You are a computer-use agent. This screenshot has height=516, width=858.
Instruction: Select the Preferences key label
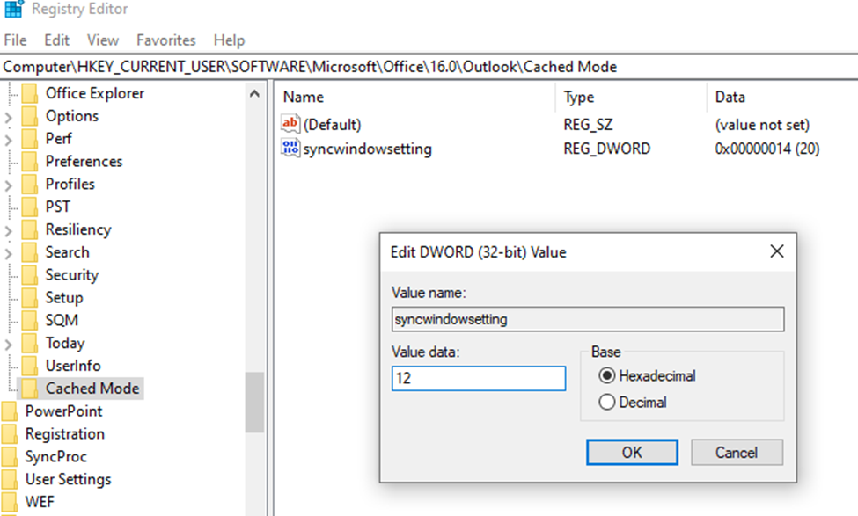(84, 162)
